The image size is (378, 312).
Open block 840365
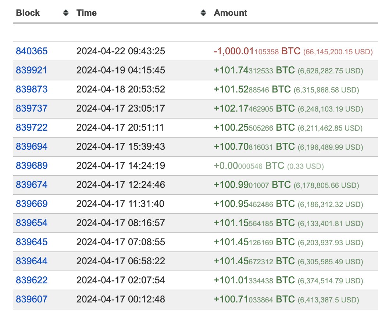31,51
